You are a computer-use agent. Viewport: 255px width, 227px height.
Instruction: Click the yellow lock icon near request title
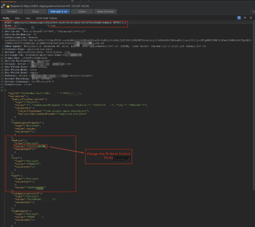[x=8, y=6]
